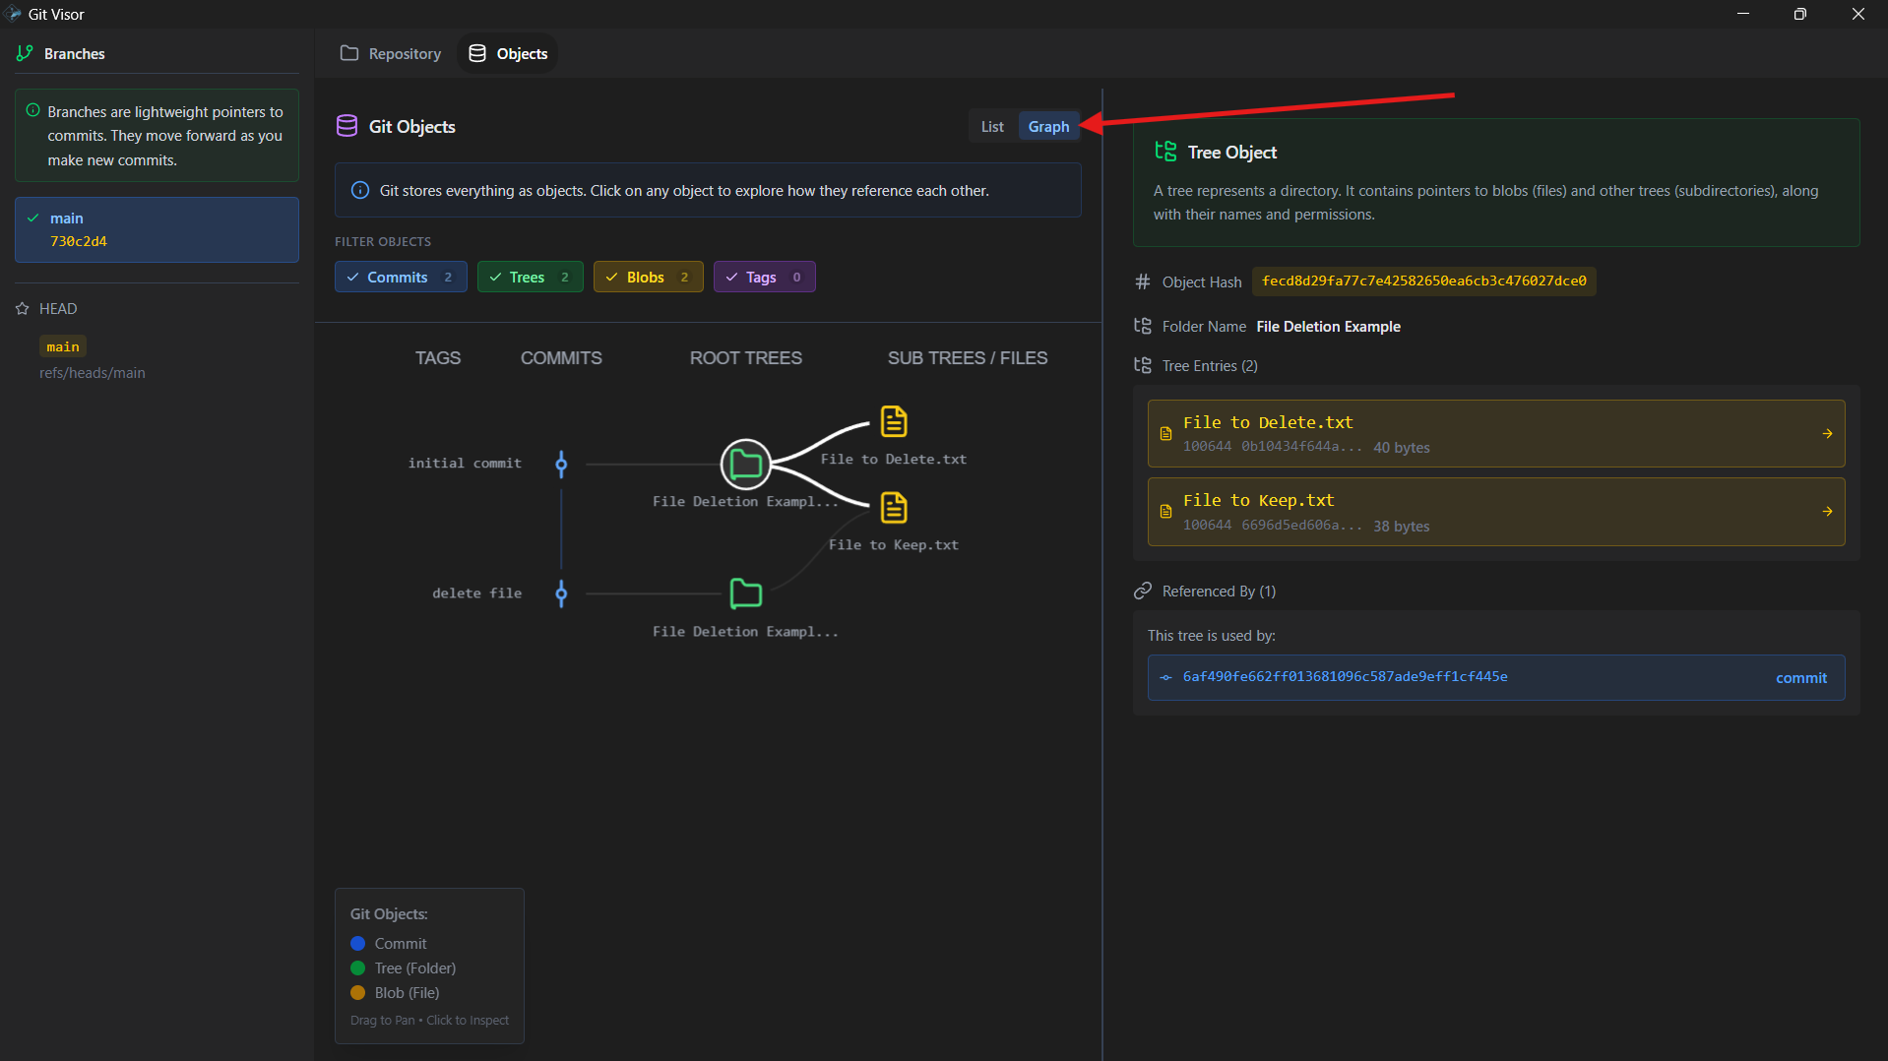Select the main branch card
Screen dimensions: 1888x1061
[157, 229]
